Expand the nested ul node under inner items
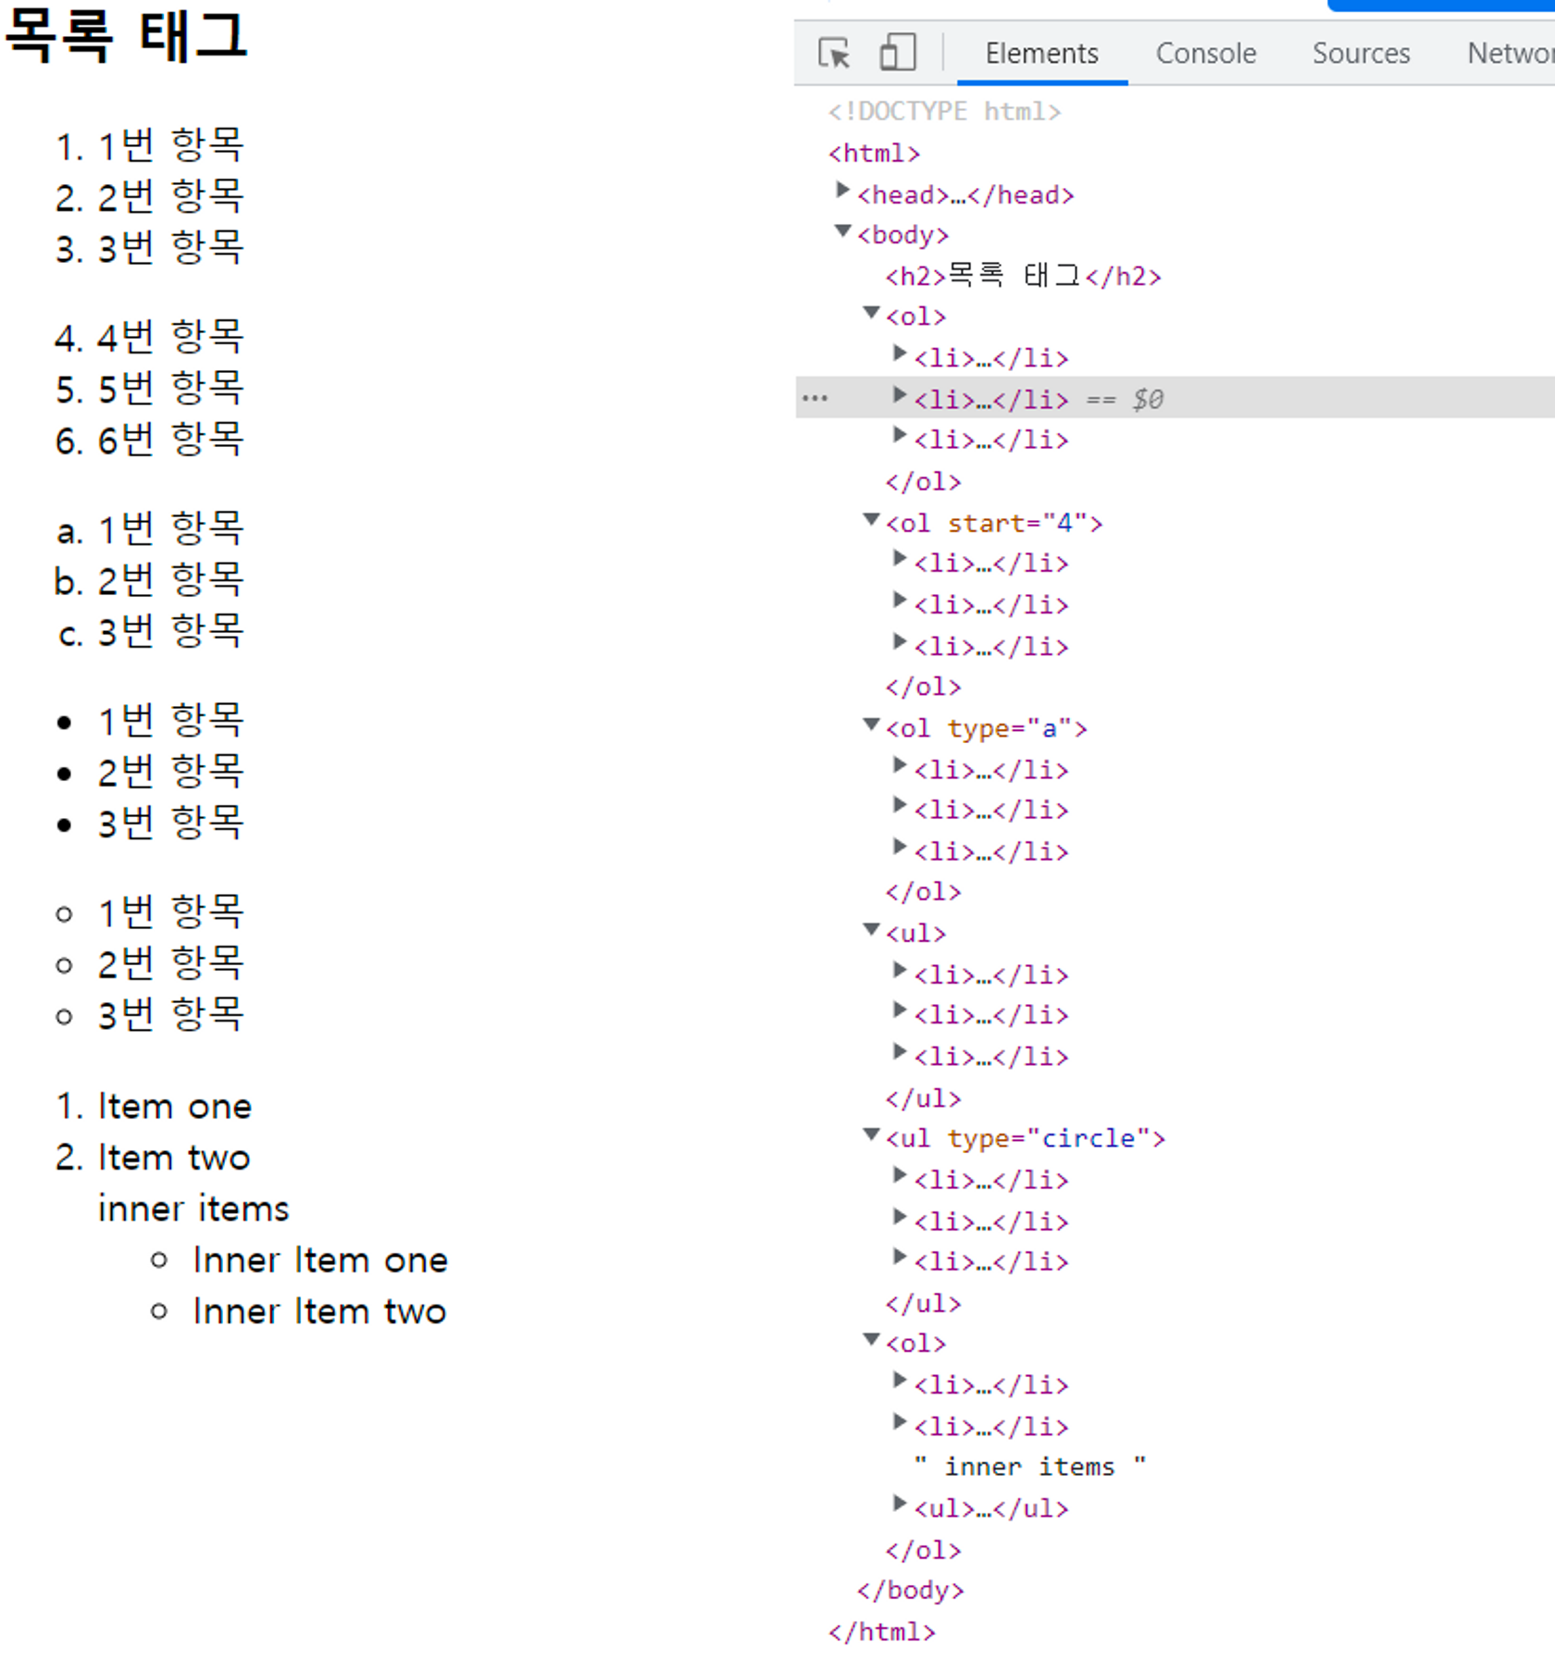 tap(899, 1504)
